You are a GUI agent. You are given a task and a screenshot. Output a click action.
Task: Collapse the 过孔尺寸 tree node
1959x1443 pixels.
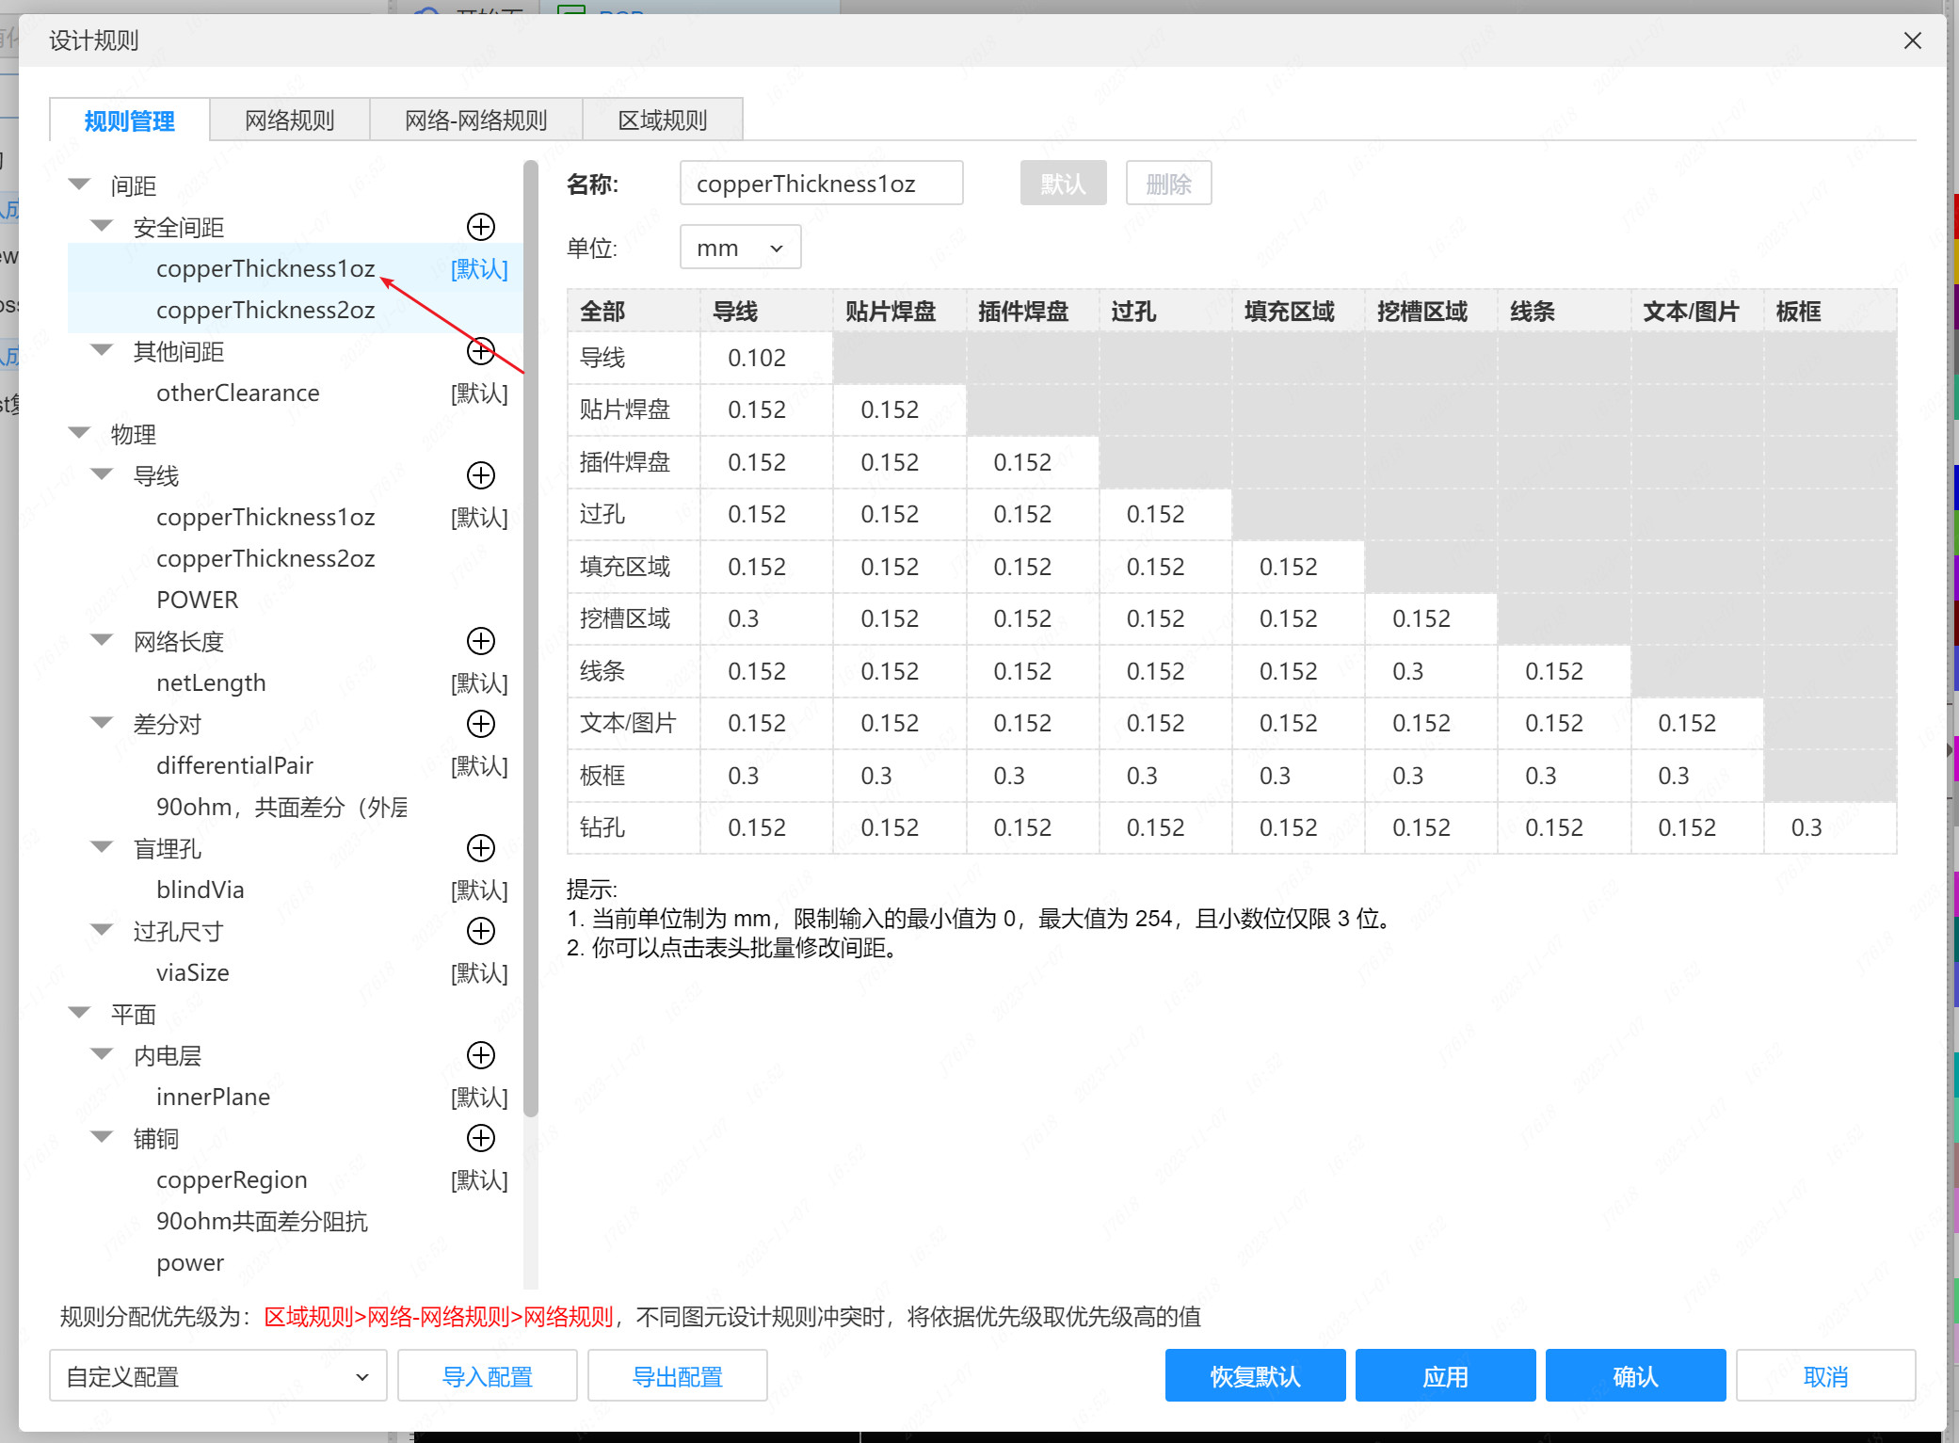pos(102,930)
